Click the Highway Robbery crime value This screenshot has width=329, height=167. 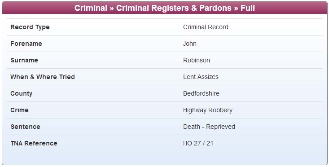tap(208, 110)
